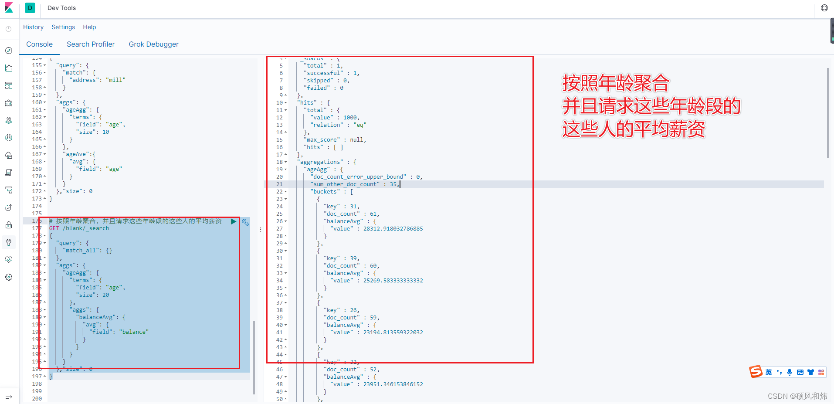Open Stack Monitoring heartbeat icon
The image size is (834, 404).
pos(9,260)
